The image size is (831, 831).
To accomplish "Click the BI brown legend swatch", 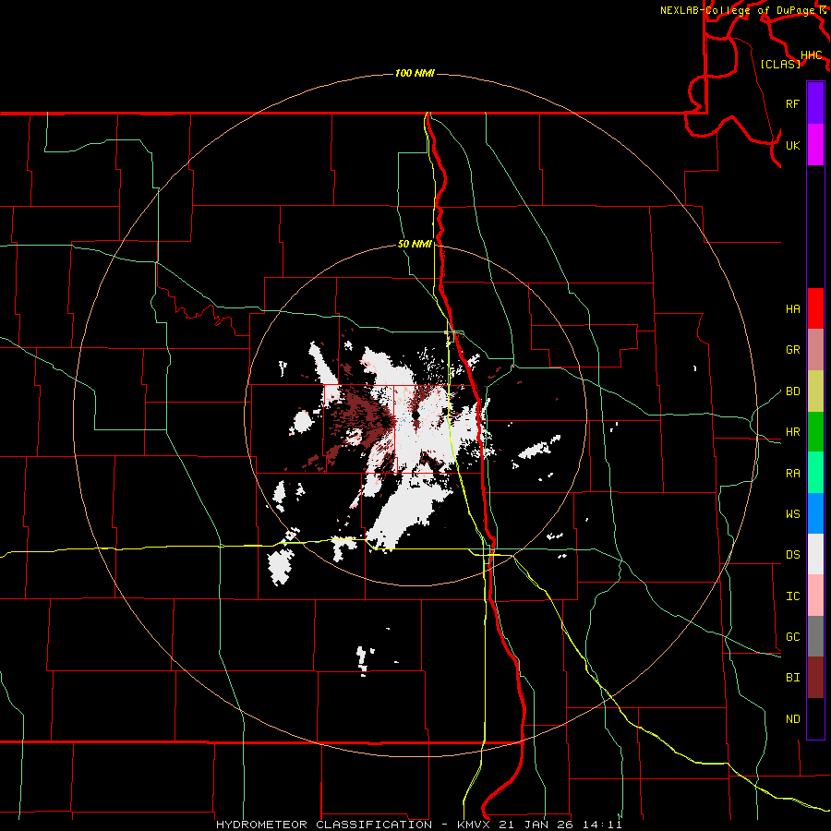I will [815, 678].
